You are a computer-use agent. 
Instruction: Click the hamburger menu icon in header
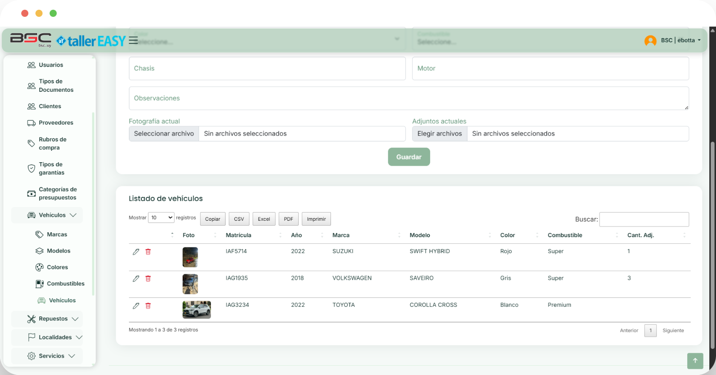click(x=133, y=40)
